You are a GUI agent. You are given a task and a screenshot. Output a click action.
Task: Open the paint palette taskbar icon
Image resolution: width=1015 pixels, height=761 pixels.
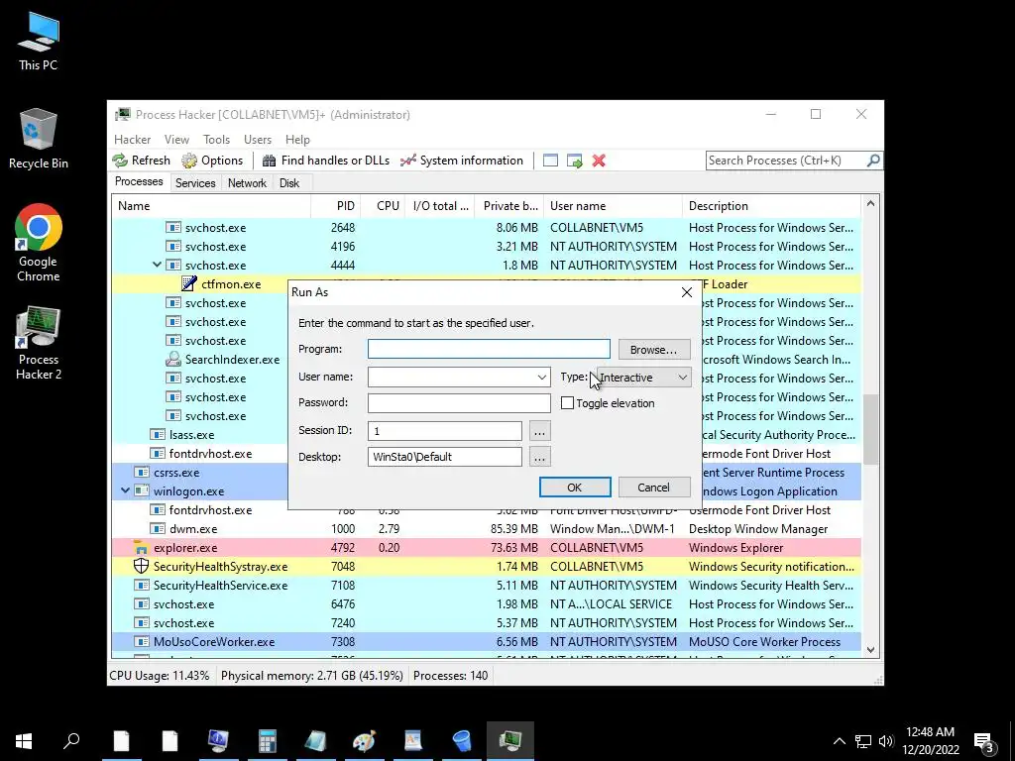(365, 740)
